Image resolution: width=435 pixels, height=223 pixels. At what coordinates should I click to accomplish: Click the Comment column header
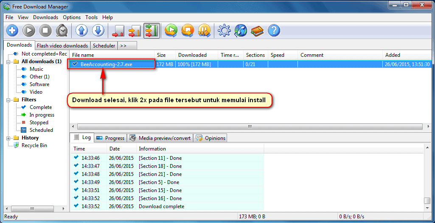click(340, 55)
